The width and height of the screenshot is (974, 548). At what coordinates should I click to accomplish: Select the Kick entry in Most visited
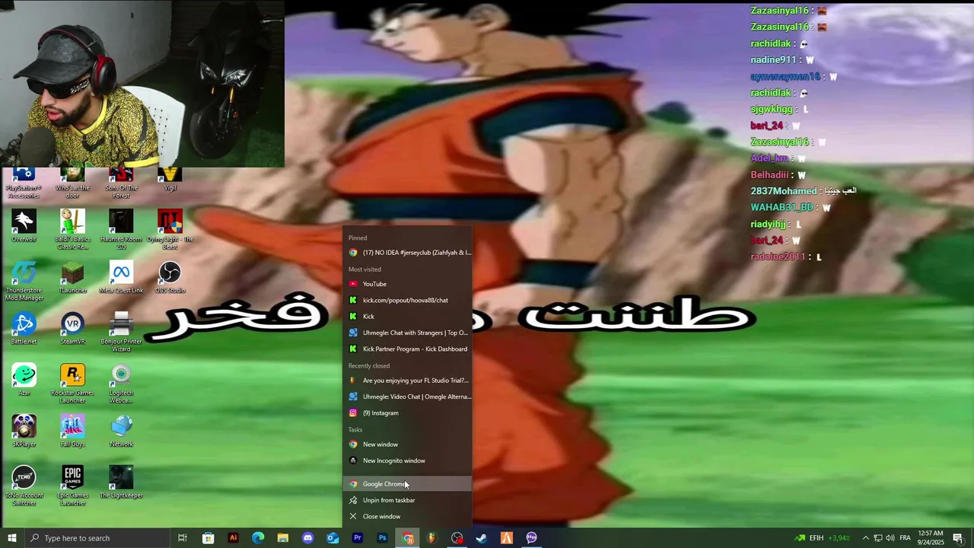408,317
